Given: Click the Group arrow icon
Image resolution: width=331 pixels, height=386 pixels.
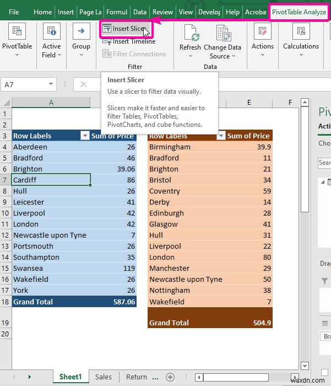Looking at the screenshot, I should coord(81,31).
